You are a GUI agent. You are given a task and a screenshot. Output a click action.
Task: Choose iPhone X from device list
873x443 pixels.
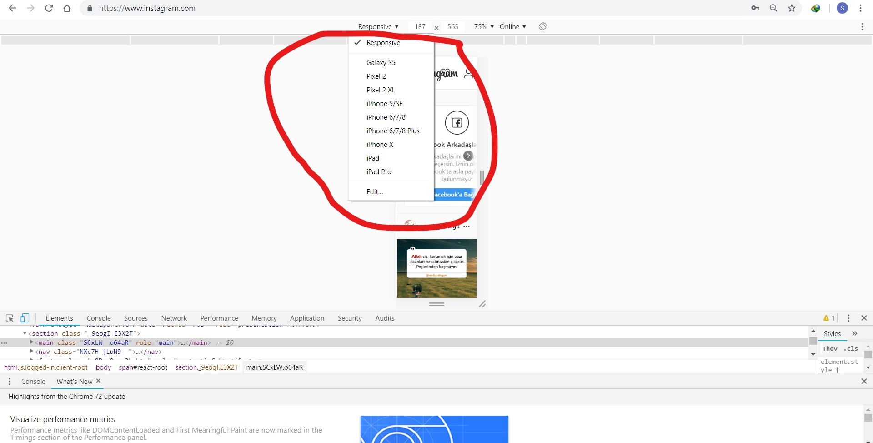(391, 145)
